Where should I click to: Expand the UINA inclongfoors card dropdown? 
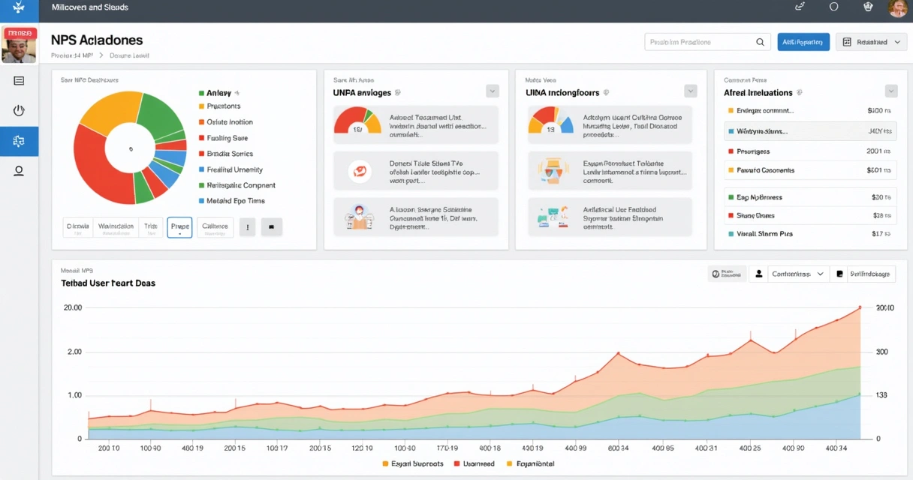click(x=691, y=91)
